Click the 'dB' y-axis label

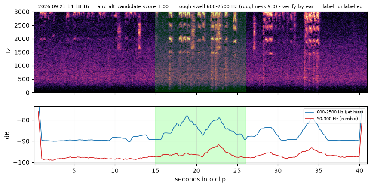coord(8,135)
